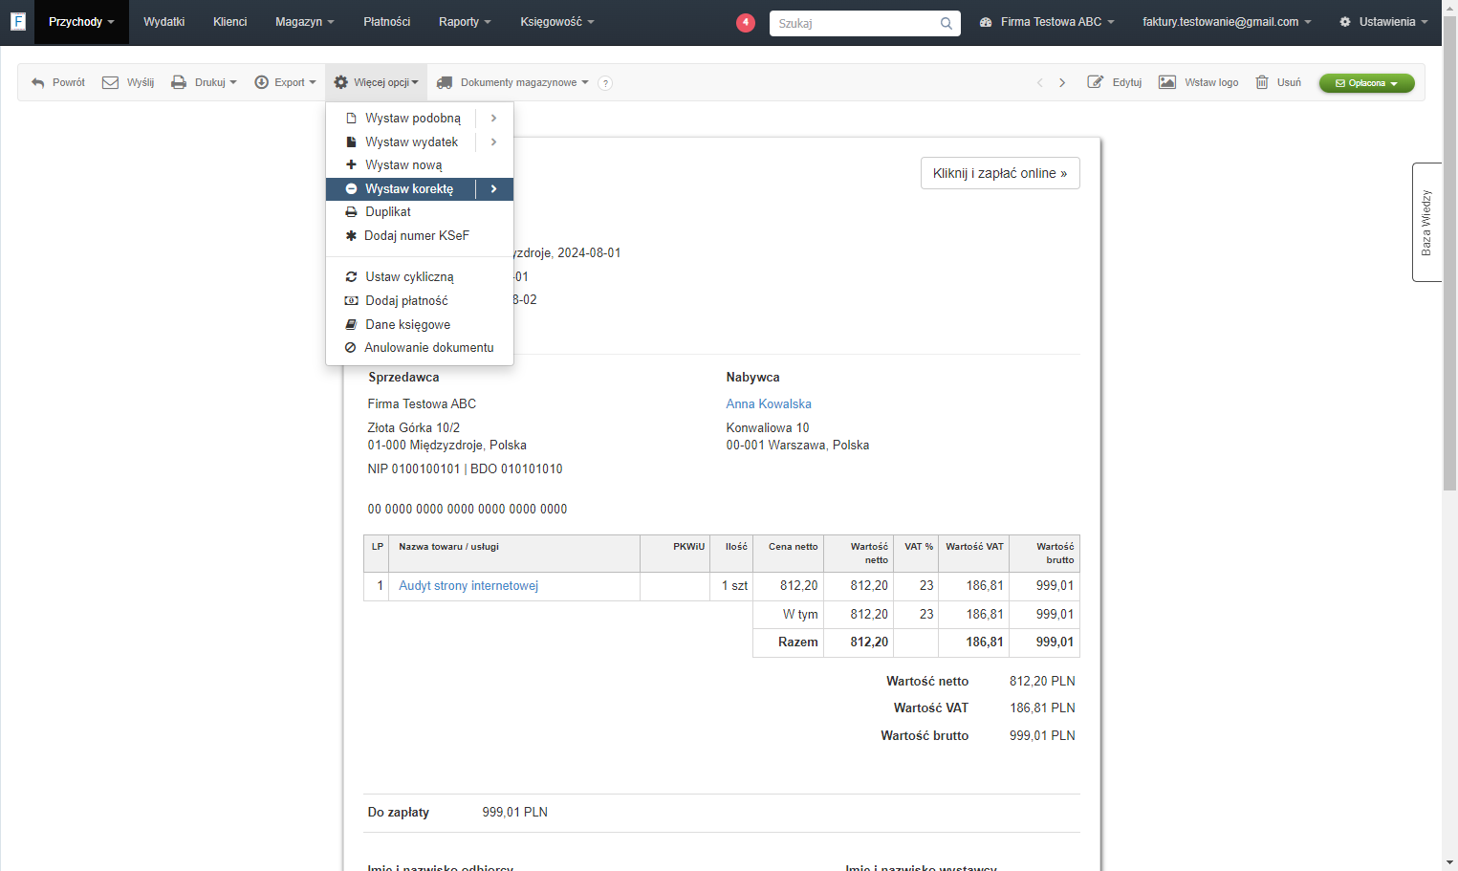1458x871 pixels.
Task: Open the Baza Wiedzy side tab
Action: click(x=1426, y=222)
